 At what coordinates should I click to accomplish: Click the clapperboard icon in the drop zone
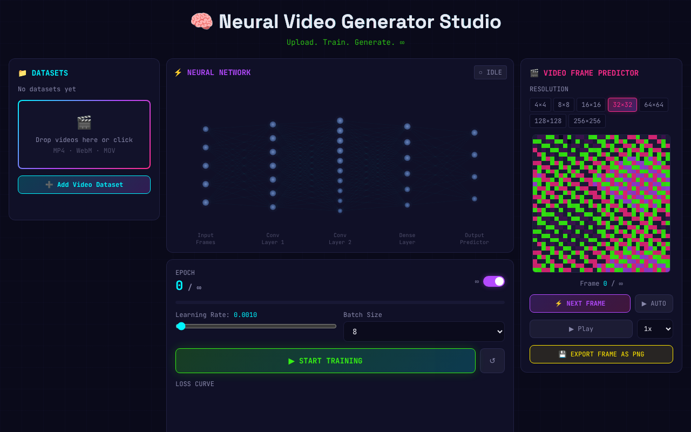[x=84, y=122]
